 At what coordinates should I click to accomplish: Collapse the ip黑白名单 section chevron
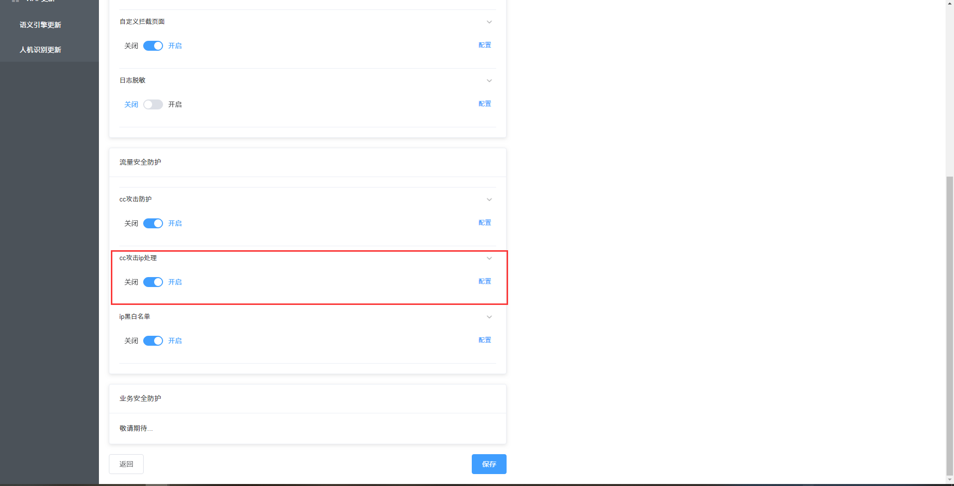pos(489,317)
